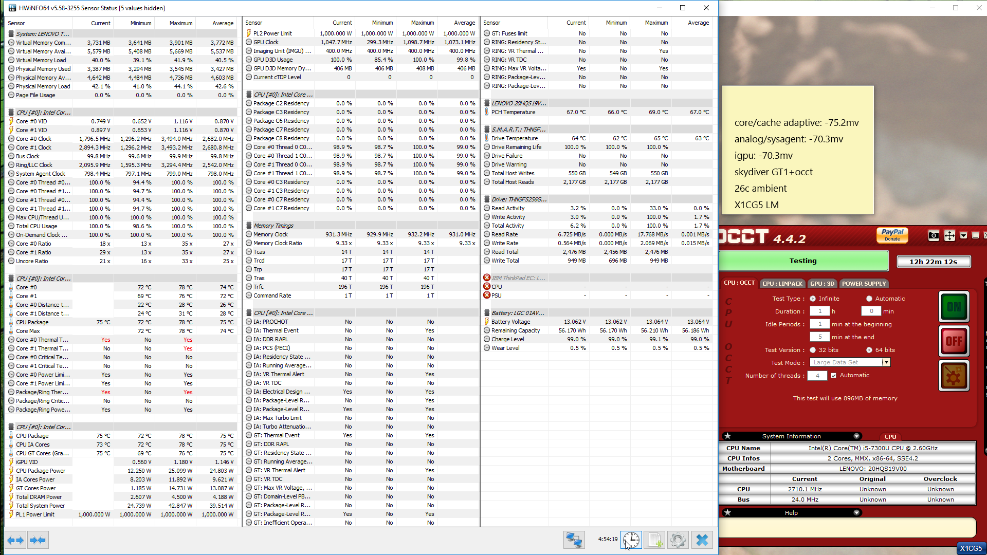This screenshot has height=555, width=987.
Task: Click green Testing status bar
Action: pos(803,261)
